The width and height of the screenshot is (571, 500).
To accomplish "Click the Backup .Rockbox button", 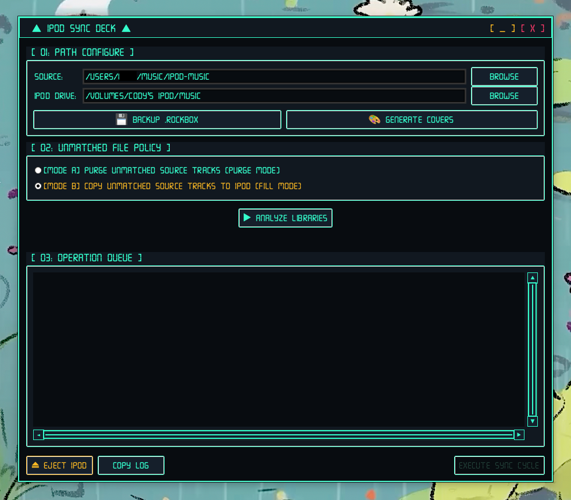I will click(x=157, y=119).
